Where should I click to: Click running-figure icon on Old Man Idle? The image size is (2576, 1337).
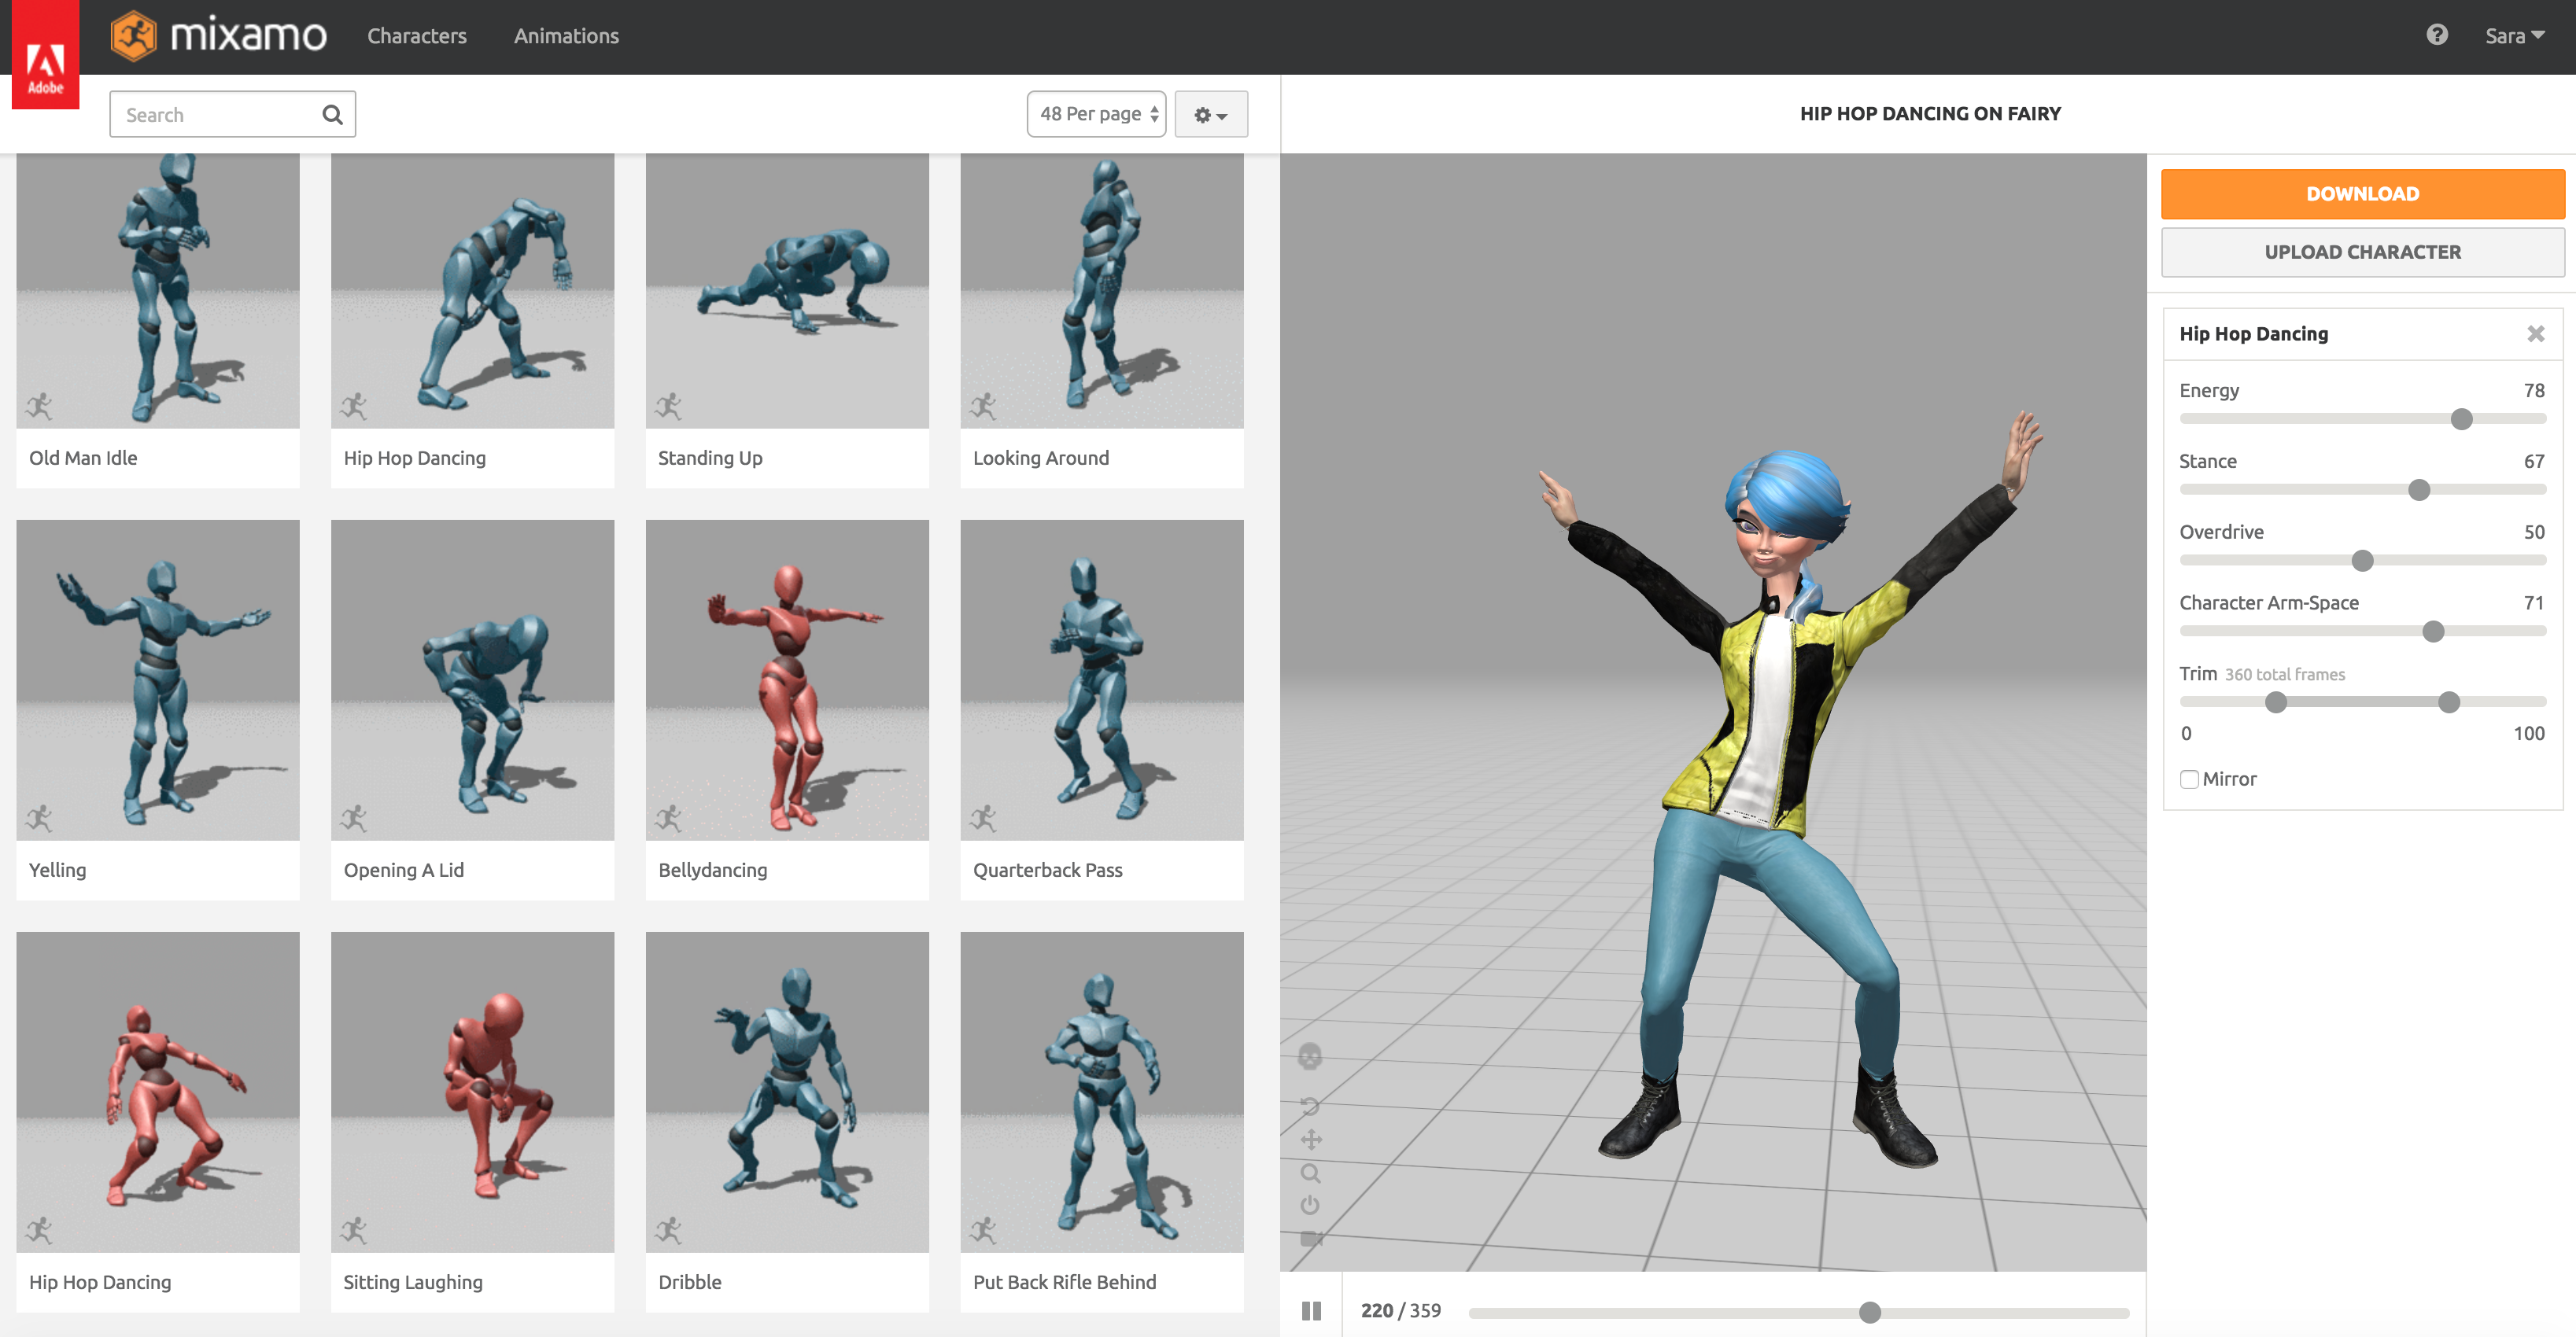39,406
